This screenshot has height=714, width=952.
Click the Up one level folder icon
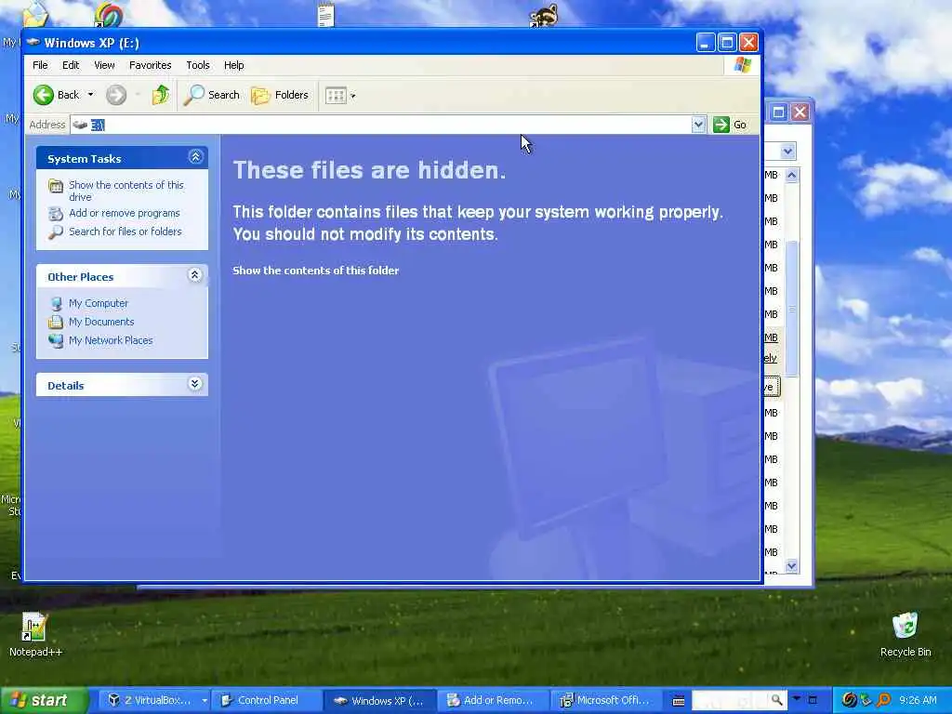click(160, 95)
